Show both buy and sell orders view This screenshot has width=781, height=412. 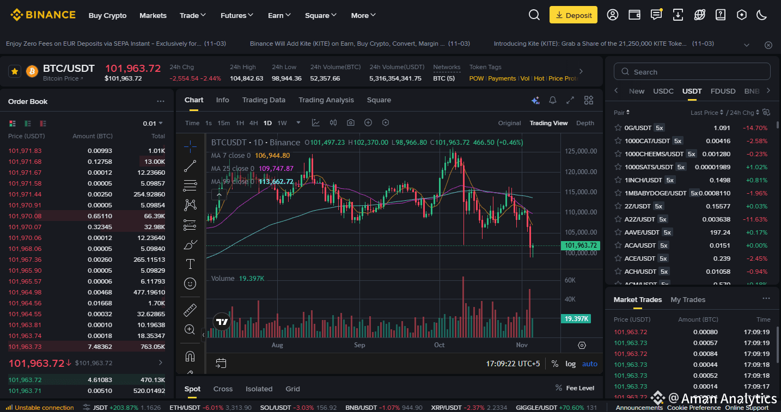[x=13, y=124]
